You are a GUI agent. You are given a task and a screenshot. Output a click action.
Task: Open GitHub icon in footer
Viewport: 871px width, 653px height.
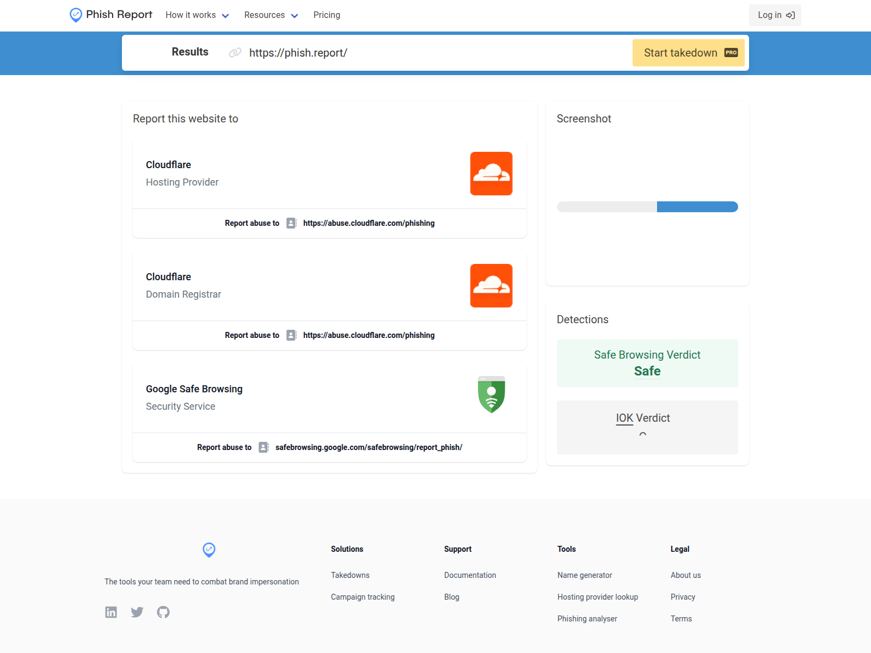(x=163, y=612)
